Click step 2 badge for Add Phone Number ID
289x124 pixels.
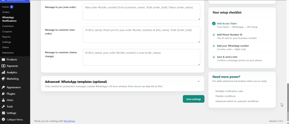tap(214, 35)
